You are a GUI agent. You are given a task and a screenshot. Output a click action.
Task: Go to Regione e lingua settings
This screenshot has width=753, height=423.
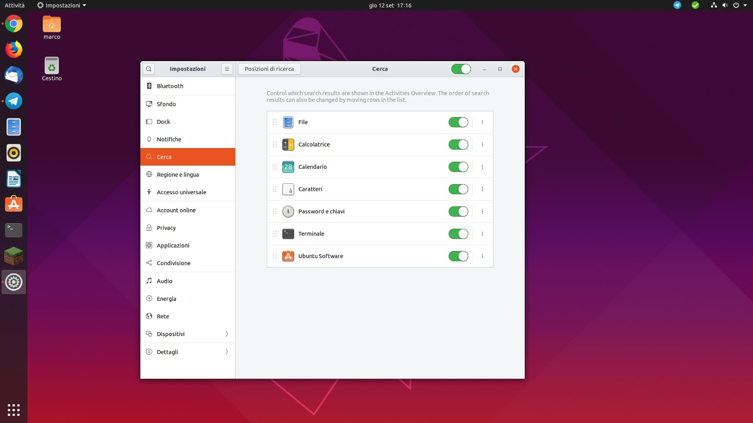pyautogui.click(x=188, y=175)
